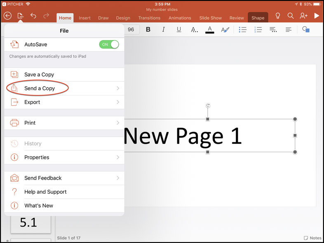
Task: Open the Print options row
Action: click(x=64, y=123)
